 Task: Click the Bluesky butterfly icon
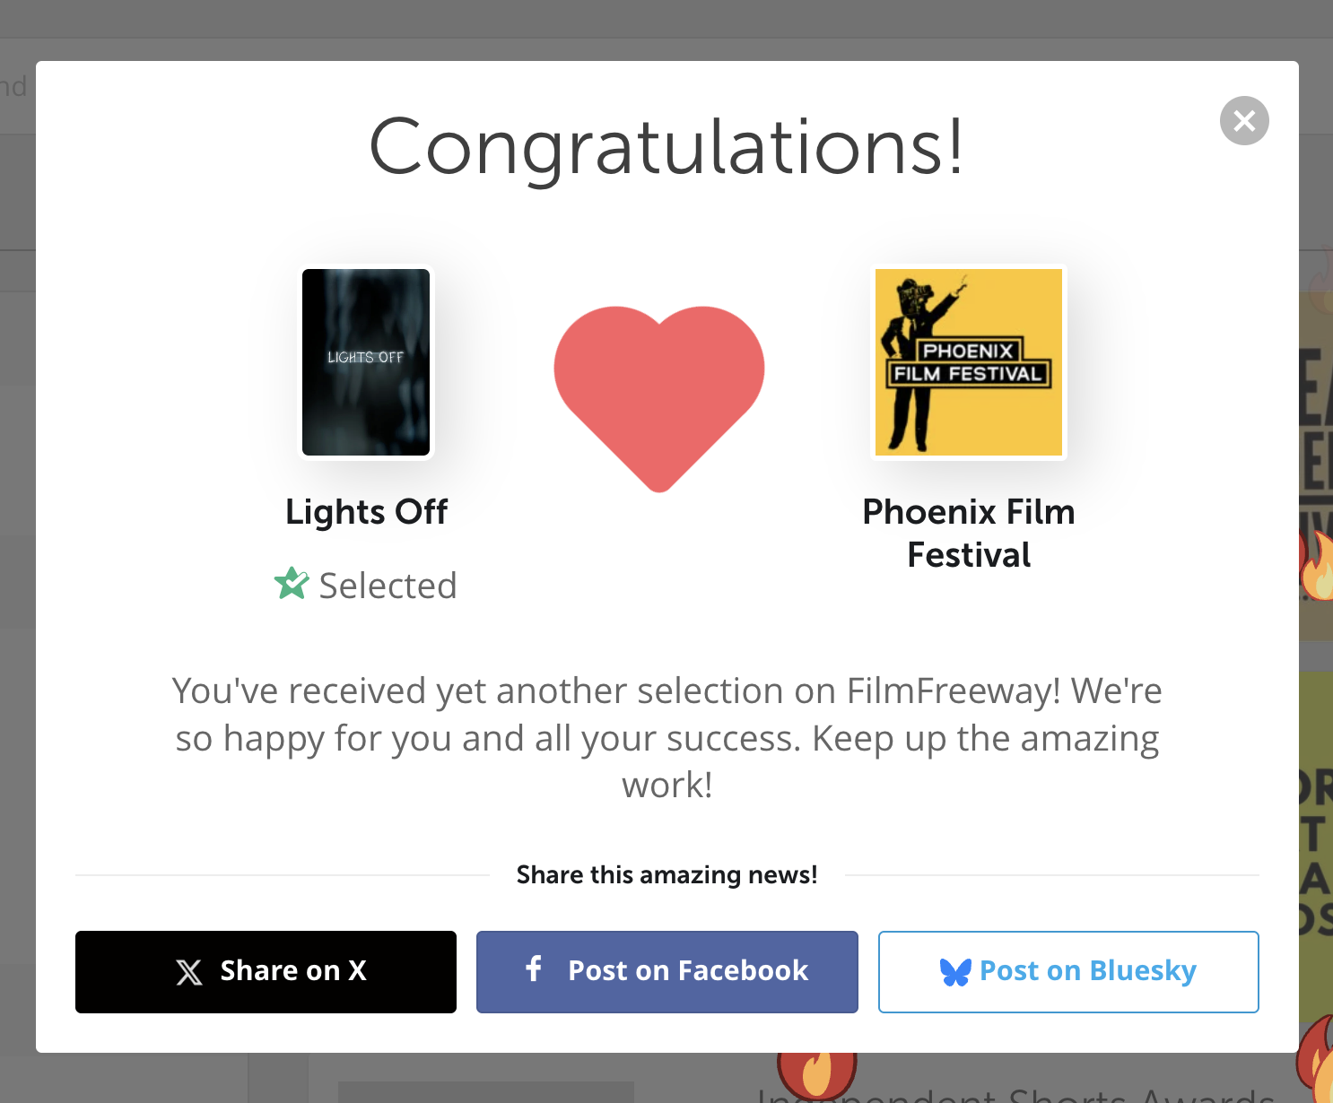pos(955,972)
